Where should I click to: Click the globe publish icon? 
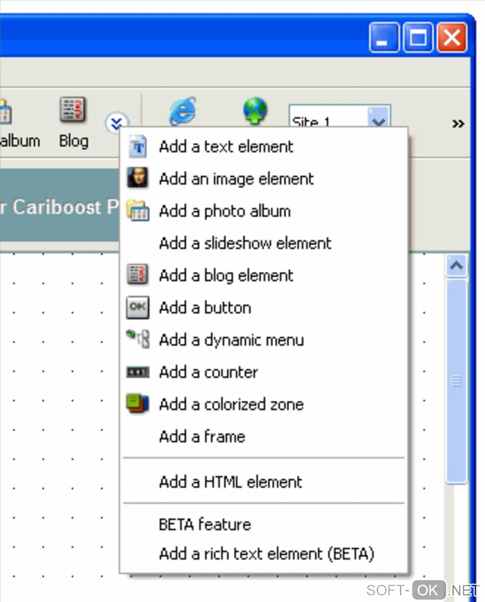[x=255, y=111]
